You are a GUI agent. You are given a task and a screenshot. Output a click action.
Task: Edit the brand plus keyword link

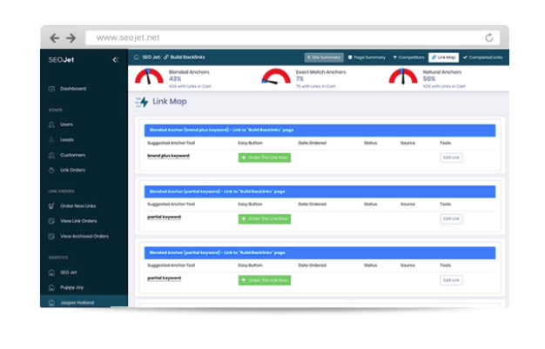[451, 158]
